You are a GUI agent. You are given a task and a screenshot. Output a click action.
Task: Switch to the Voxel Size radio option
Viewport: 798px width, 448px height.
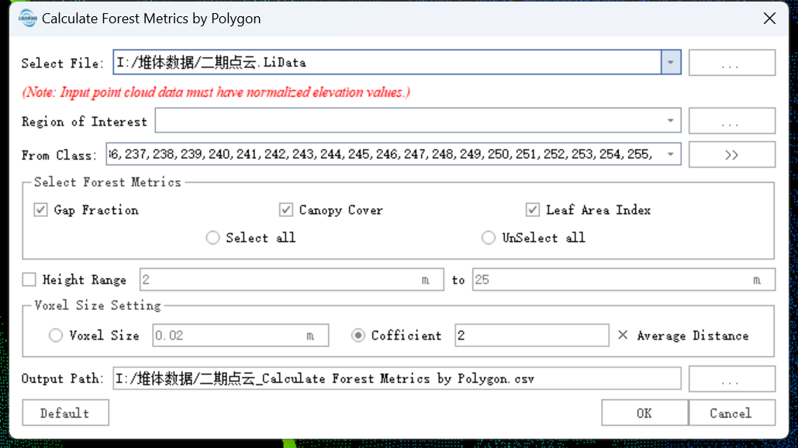coord(55,335)
